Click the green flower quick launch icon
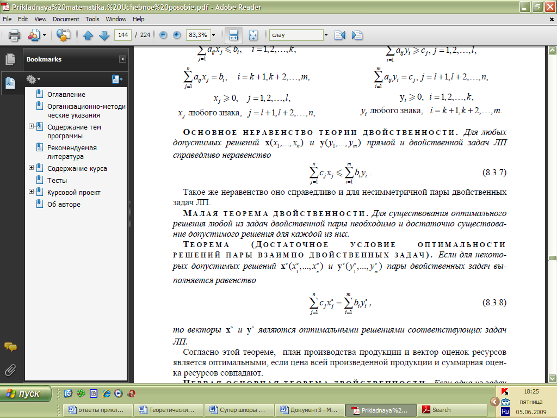557x418 pixels. [81, 394]
